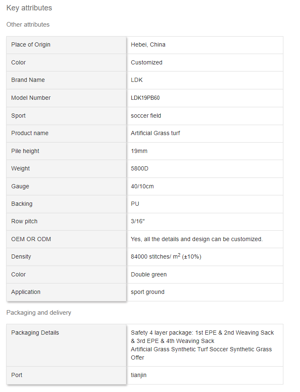Select the Artificial Grass turf text

coord(155,133)
